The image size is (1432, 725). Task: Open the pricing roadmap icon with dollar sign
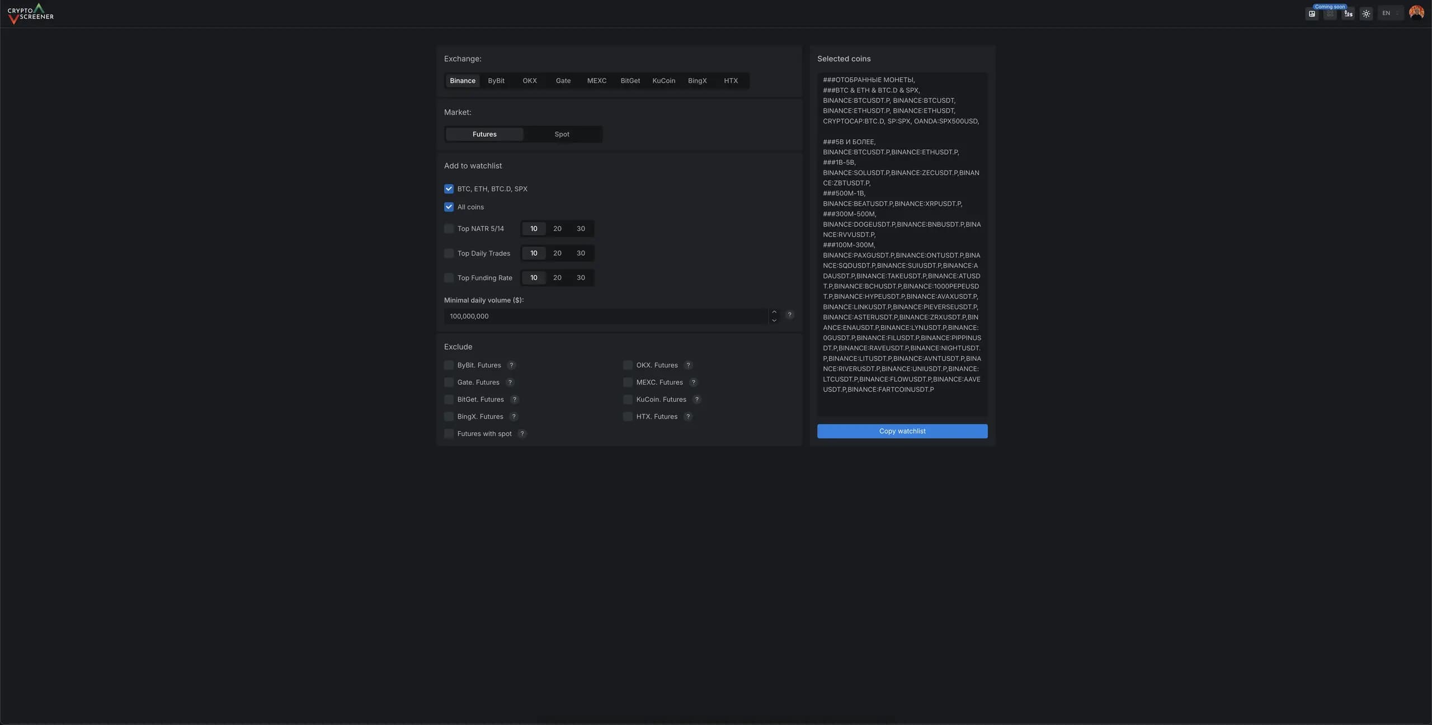coord(1348,14)
